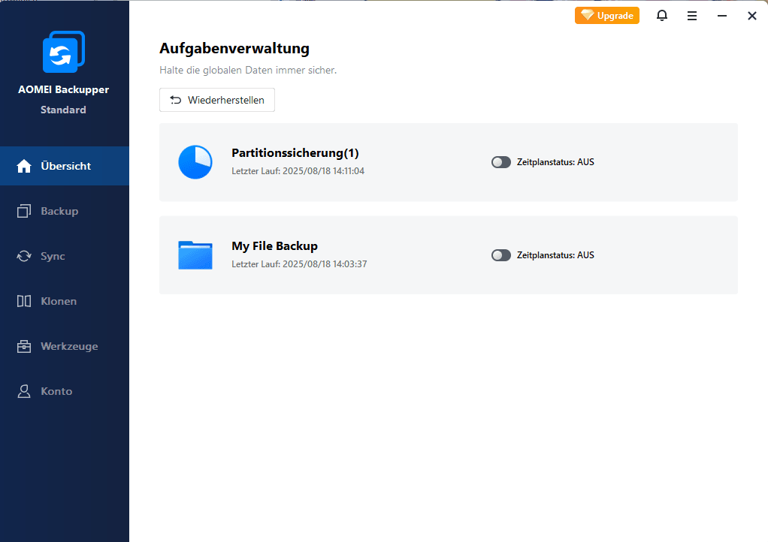Click 'Halte die globalen Daten immer sicher.' subtitle

coord(248,70)
